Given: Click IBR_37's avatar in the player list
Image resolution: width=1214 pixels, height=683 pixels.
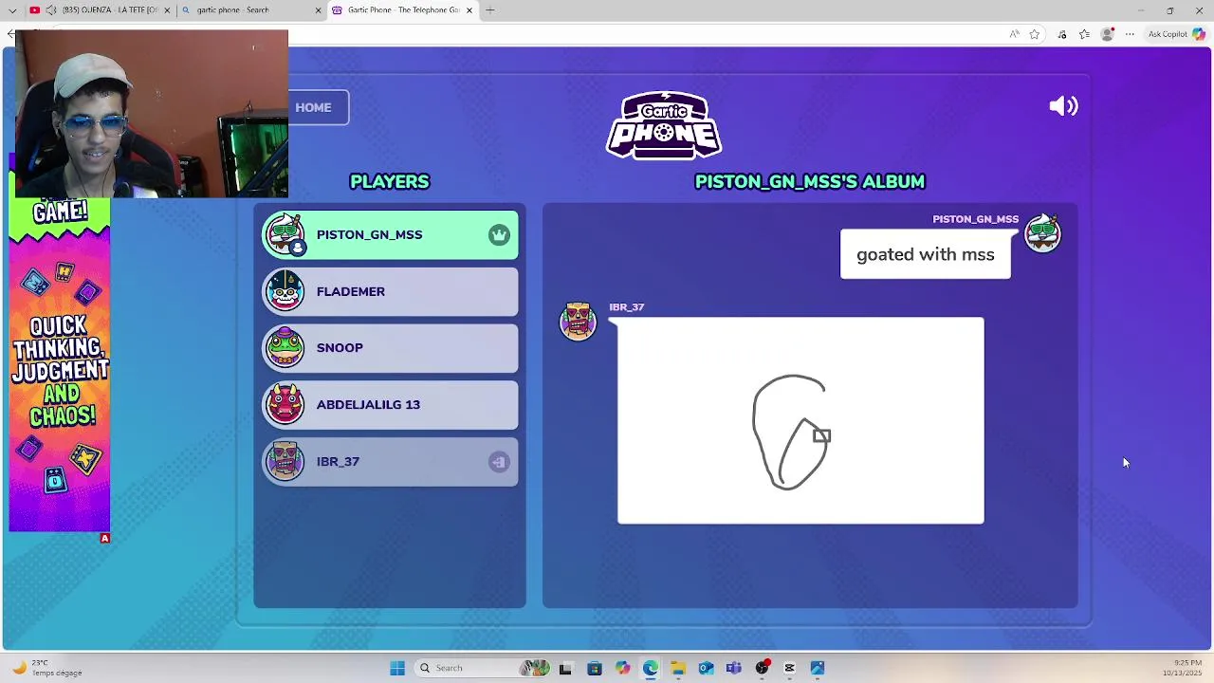Looking at the screenshot, I should (x=285, y=461).
